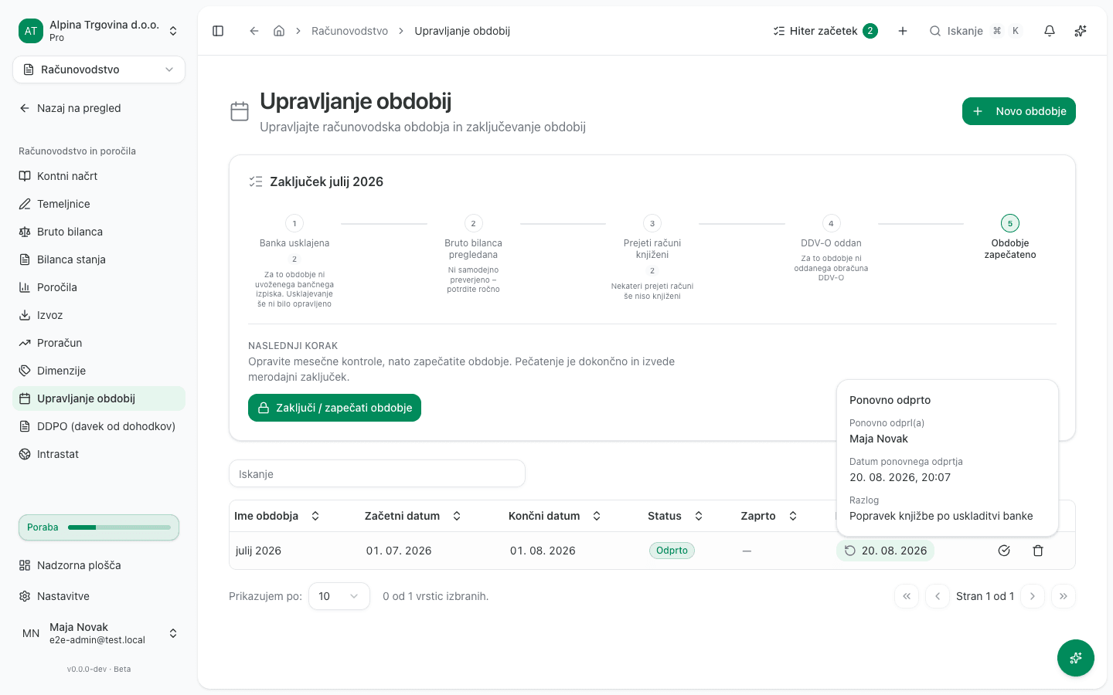Open the floating AI assistant button
The height and width of the screenshot is (695, 1113).
point(1076,658)
